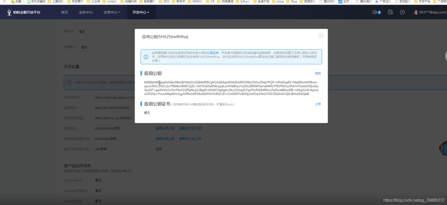The image size is (447, 205).
Task: Click the 应用公钥(SHA256withRsa) dialog title
Action: (x=165, y=36)
